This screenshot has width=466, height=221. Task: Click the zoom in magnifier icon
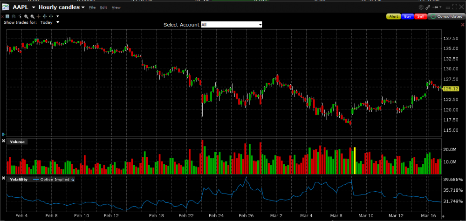pyautogui.click(x=27, y=16)
